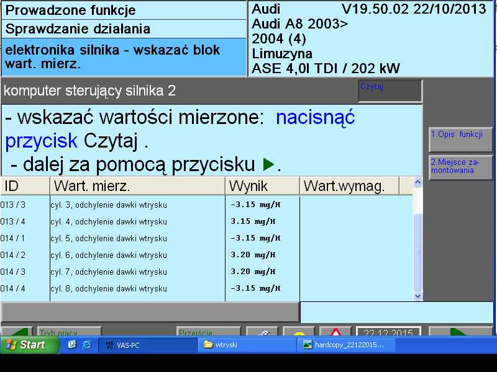Select row cyl. 6, odchylenie dawki wtrysku
This screenshot has height=372, width=497.
pyautogui.click(x=206, y=255)
